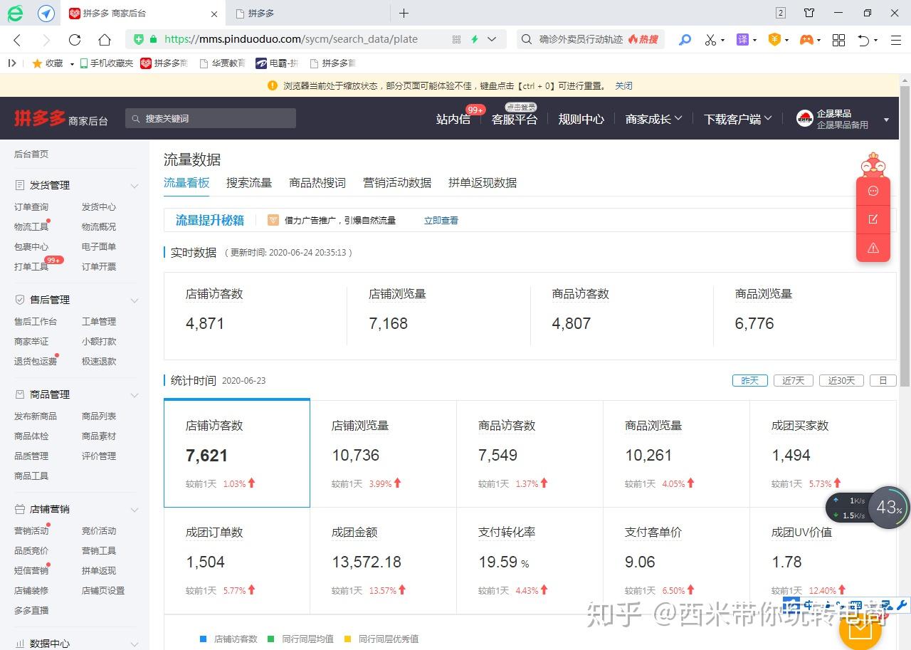This screenshot has height=650, width=911.
Task: Switch to the 商品热搜词 tab
Action: click(x=317, y=183)
